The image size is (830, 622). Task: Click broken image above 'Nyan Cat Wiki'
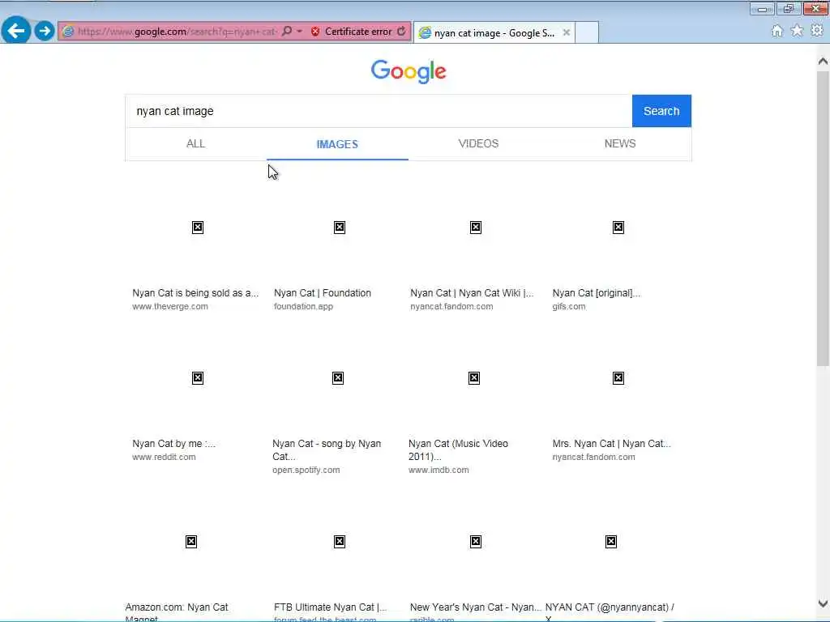[x=475, y=228]
